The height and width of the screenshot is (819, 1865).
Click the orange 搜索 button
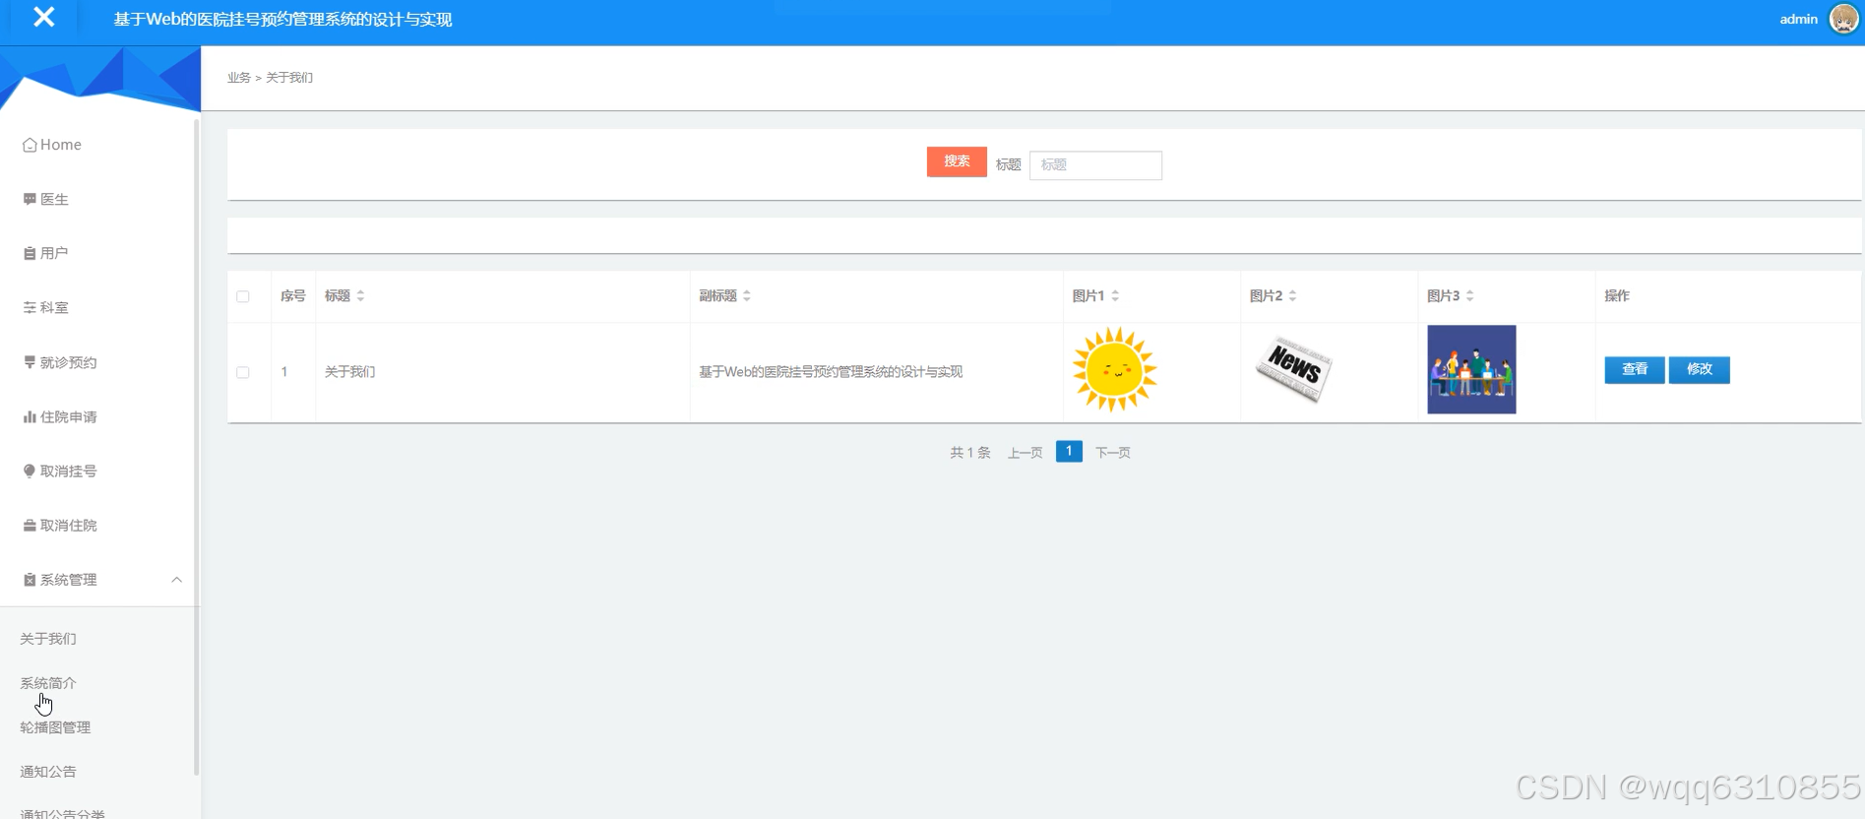click(957, 161)
